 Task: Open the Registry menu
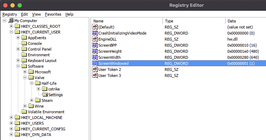click(x=10, y=14)
